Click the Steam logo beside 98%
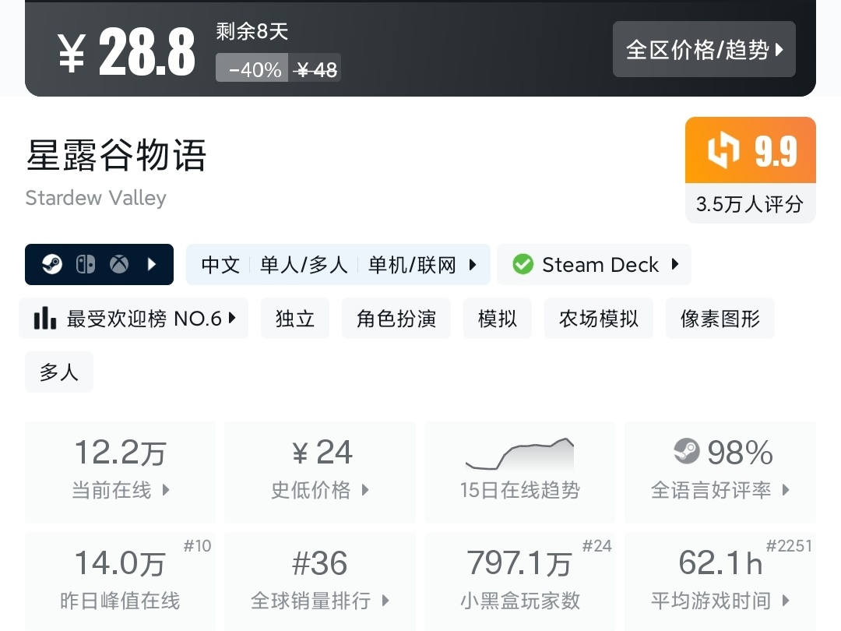 686,451
